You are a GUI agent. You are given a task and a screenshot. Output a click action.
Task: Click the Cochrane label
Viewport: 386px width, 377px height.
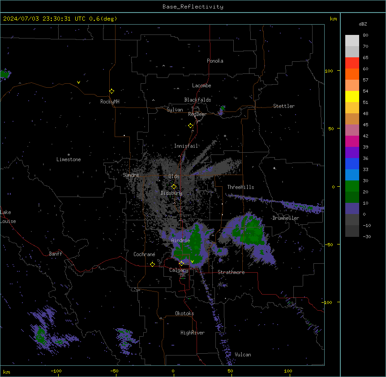click(x=144, y=254)
